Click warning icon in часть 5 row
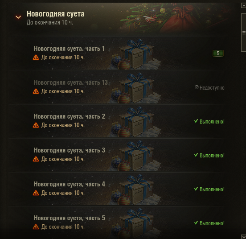Viewport: 246px width, 239px height. point(36,227)
